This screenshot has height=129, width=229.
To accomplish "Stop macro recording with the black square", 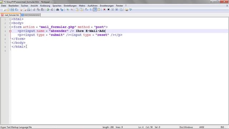I will [x=108, y=10].
